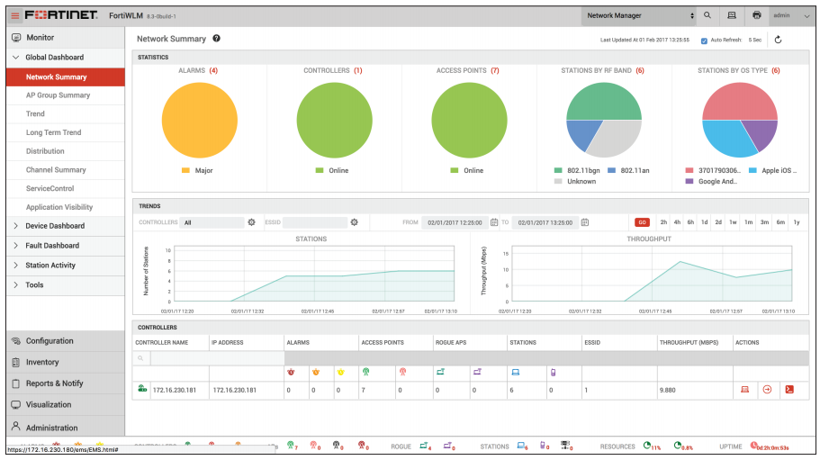Open the To date calendar icon
The width and height of the screenshot is (820, 460).
click(x=585, y=222)
